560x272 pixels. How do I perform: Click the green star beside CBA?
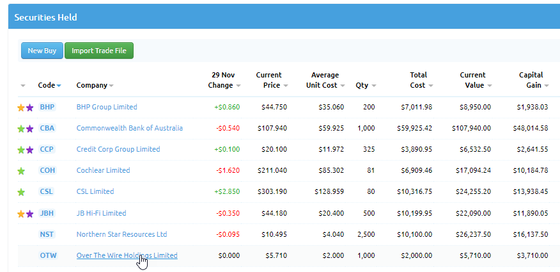pos(21,129)
